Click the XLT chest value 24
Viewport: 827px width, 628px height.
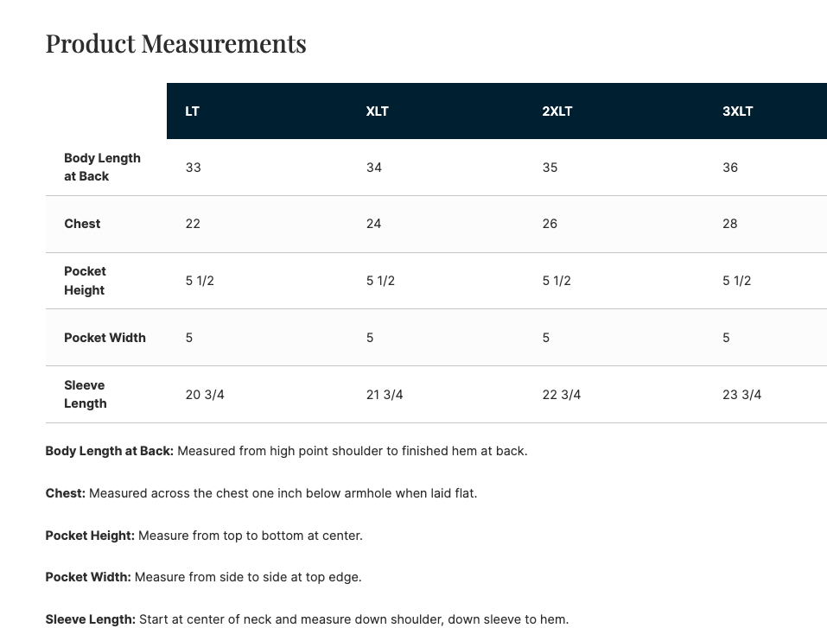click(x=373, y=224)
